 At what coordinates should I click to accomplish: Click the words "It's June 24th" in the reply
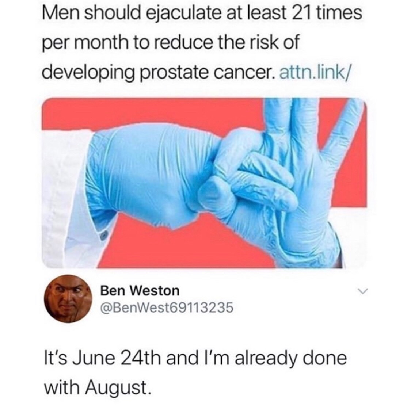click(101, 359)
